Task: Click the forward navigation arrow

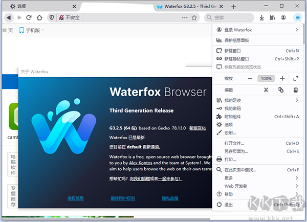Action: 19,17
